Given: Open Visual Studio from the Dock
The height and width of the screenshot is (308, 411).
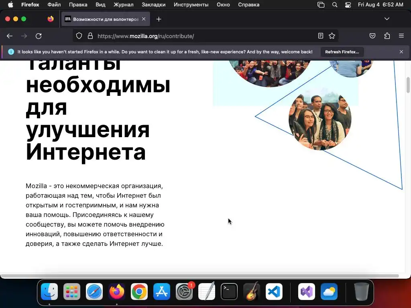Looking at the screenshot, I should pyautogui.click(x=306, y=292).
